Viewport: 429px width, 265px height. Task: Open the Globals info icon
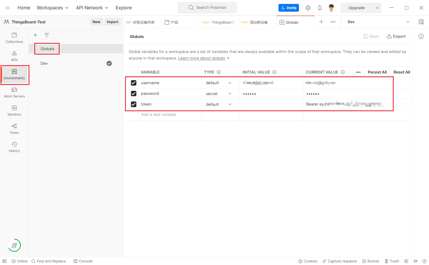click(421, 36)
